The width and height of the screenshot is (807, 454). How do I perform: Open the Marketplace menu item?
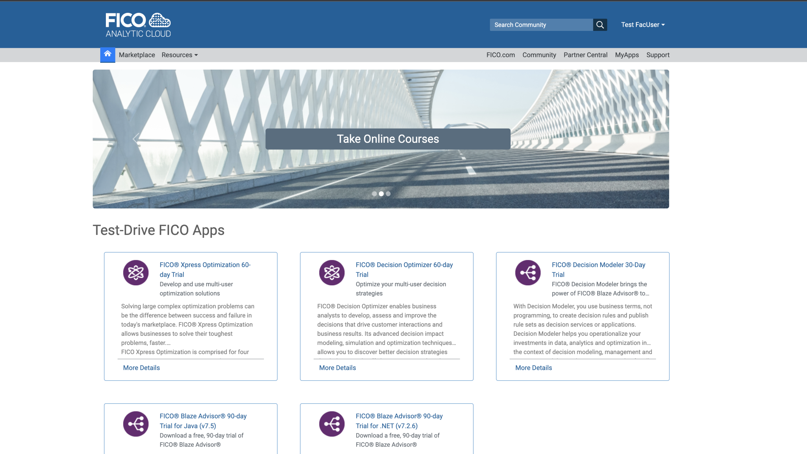(x=137, y=55)
